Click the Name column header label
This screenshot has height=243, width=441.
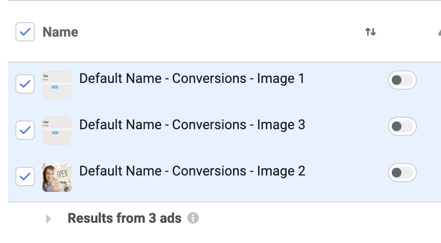pyautogui.click(x=60, y=32)
